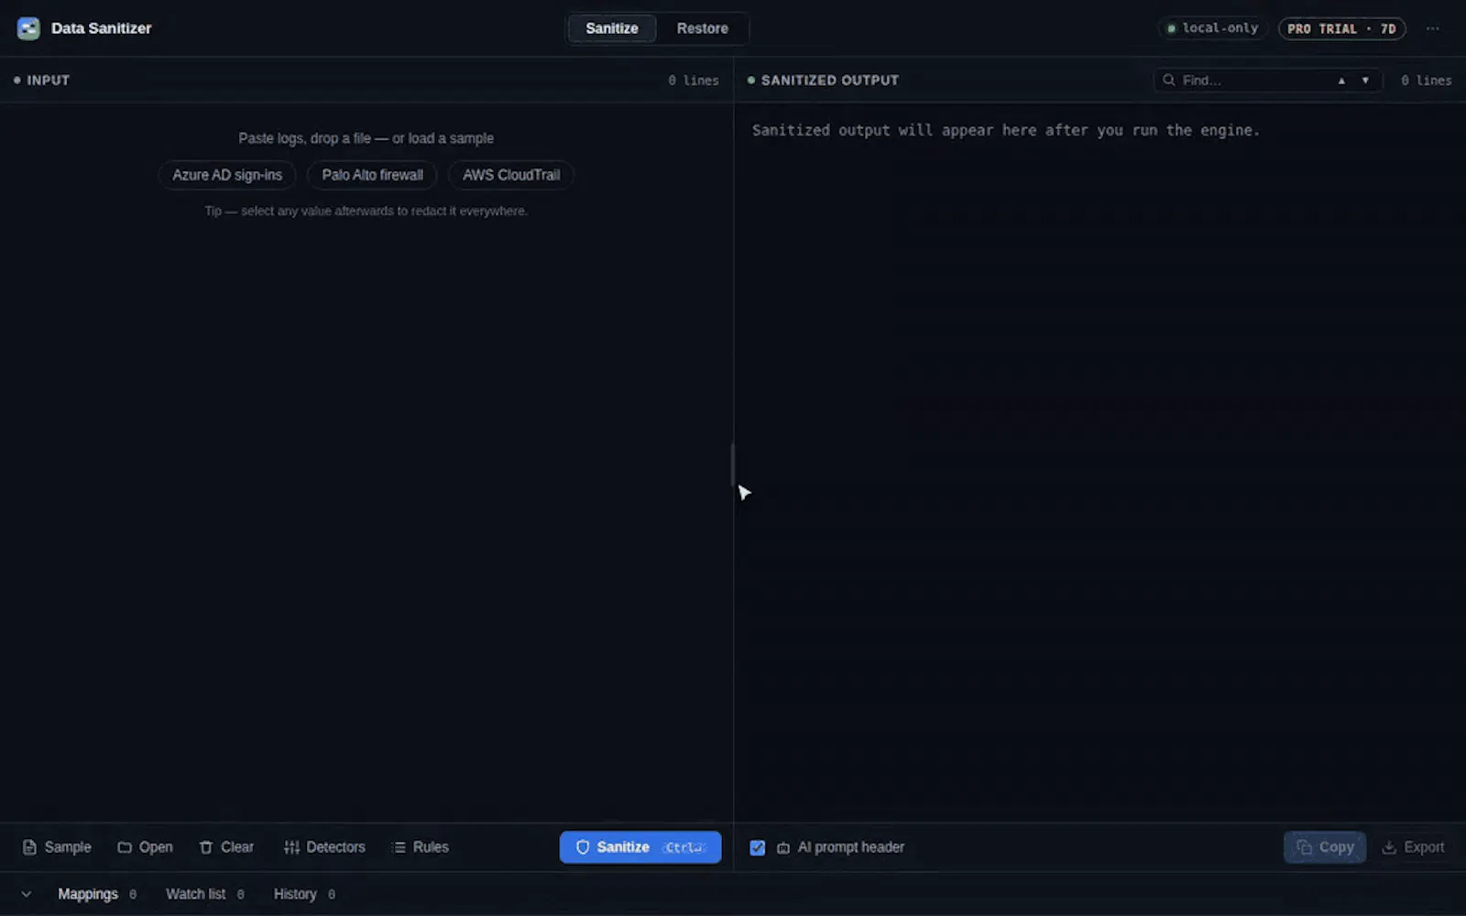
Task: Click Open to load a file
Action: [x=145, y=847]
